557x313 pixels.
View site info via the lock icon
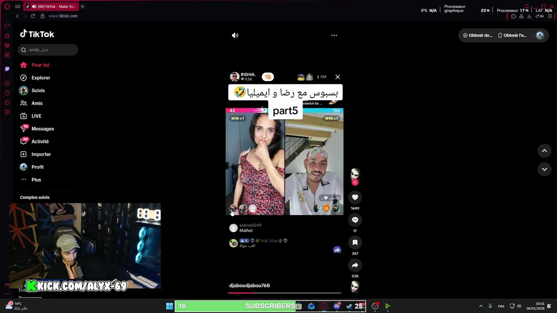[x=42, y=16]
